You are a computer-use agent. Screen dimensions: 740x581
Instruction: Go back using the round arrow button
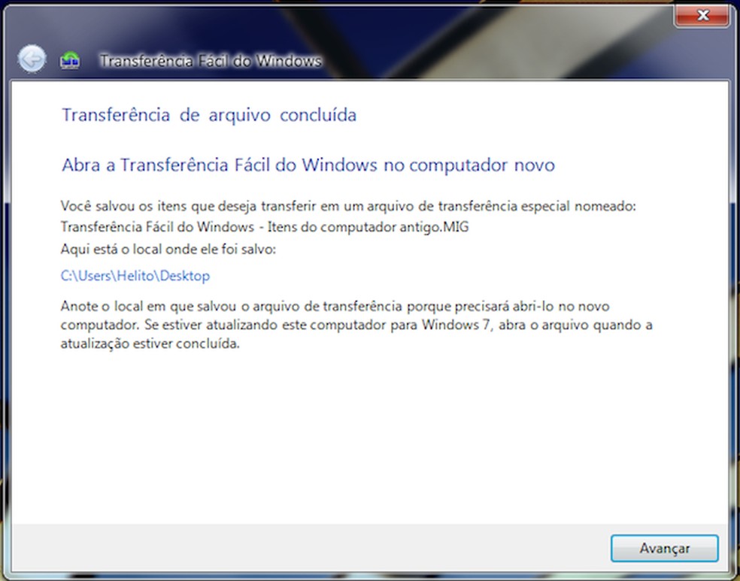pyautogui.click(x=32, y=59)
